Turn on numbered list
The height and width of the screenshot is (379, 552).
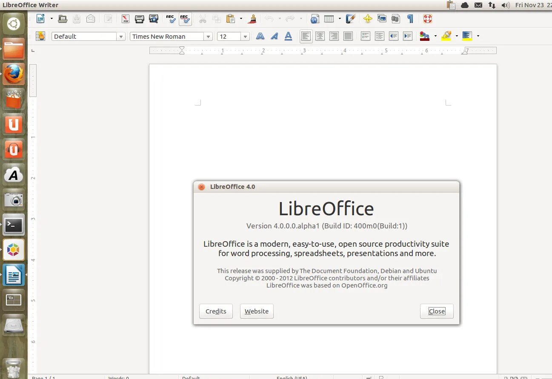tap(365, 36)
